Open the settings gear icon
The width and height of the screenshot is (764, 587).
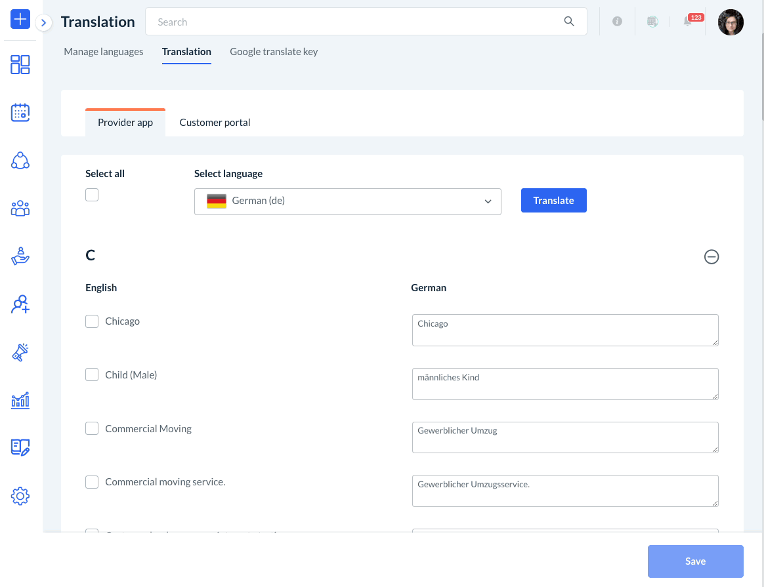point(20,496)
